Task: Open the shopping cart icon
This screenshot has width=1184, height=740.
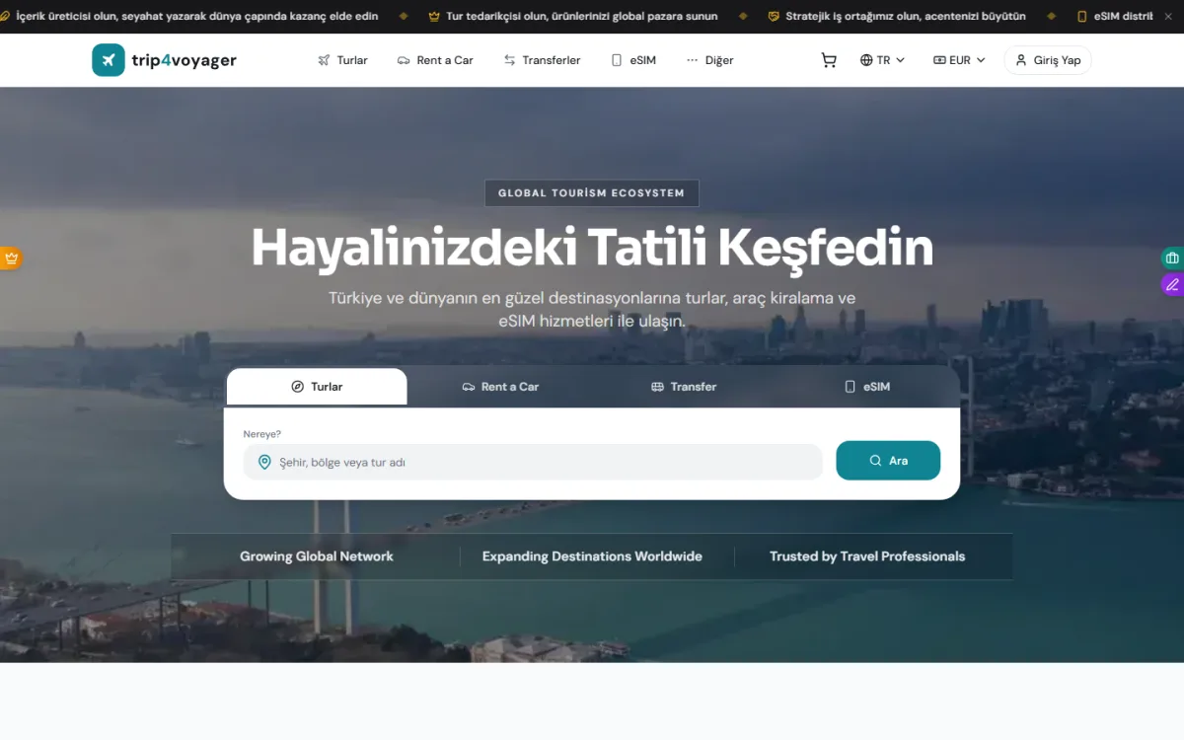Action: (x=829, y=60)
